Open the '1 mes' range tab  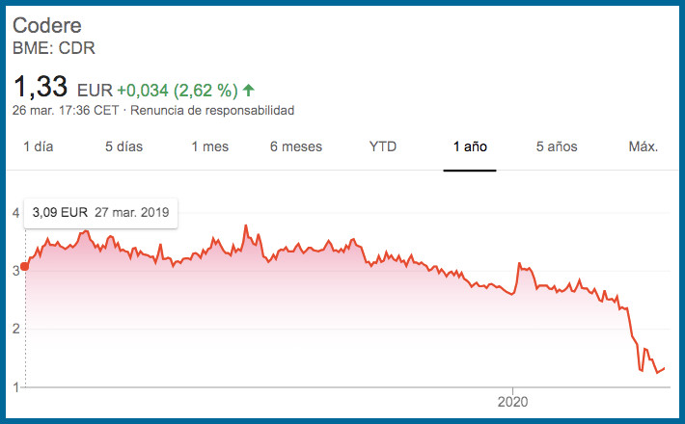[210, 146]
